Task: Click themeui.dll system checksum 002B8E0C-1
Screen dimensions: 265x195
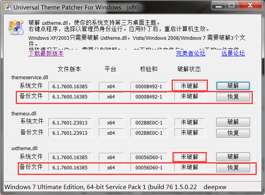Action: (149, 123)
